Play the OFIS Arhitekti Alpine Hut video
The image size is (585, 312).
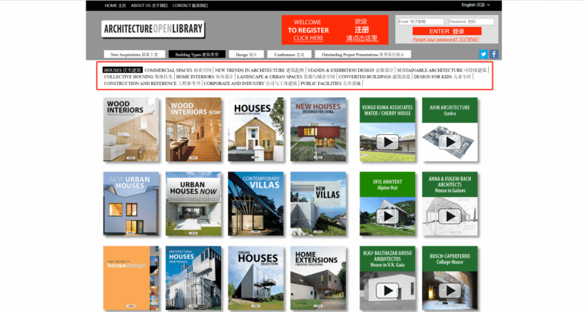pyautogui.click(x=387, y=216)
